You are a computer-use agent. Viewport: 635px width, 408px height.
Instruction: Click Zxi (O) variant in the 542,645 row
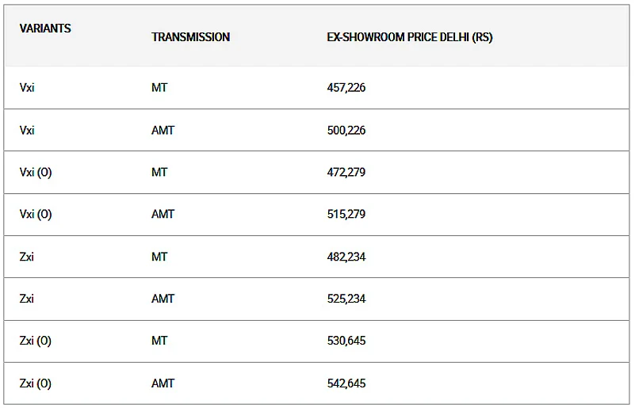[x=36, y=383]
